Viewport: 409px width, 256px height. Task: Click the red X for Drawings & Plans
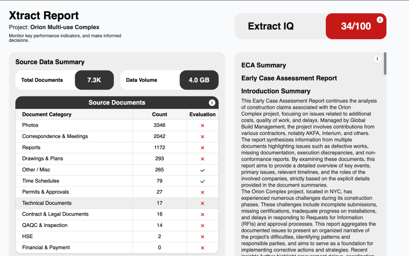(x=202, y=159)
